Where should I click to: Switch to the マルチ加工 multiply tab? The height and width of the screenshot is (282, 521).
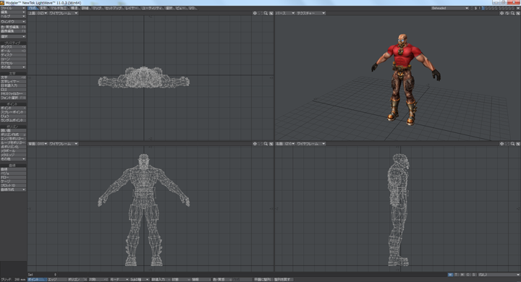[59, 8]
